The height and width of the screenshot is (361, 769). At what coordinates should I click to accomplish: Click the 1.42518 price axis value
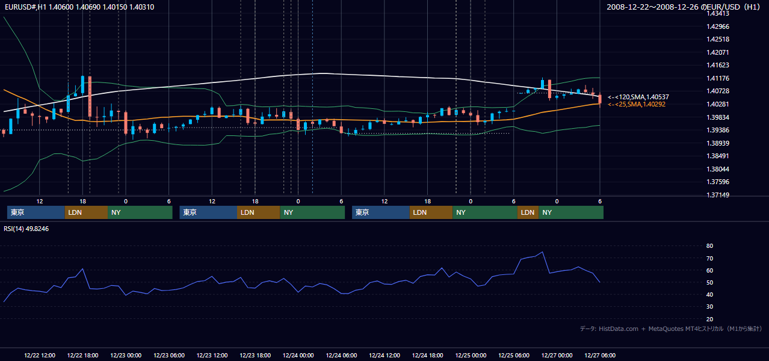pyautogui.click(x=717, y=39)
